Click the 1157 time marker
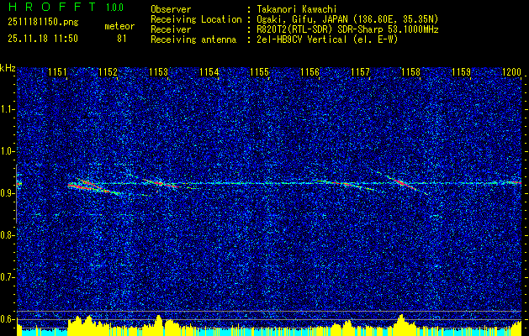Viewport: 529px width, 336px height. (361, 72)
